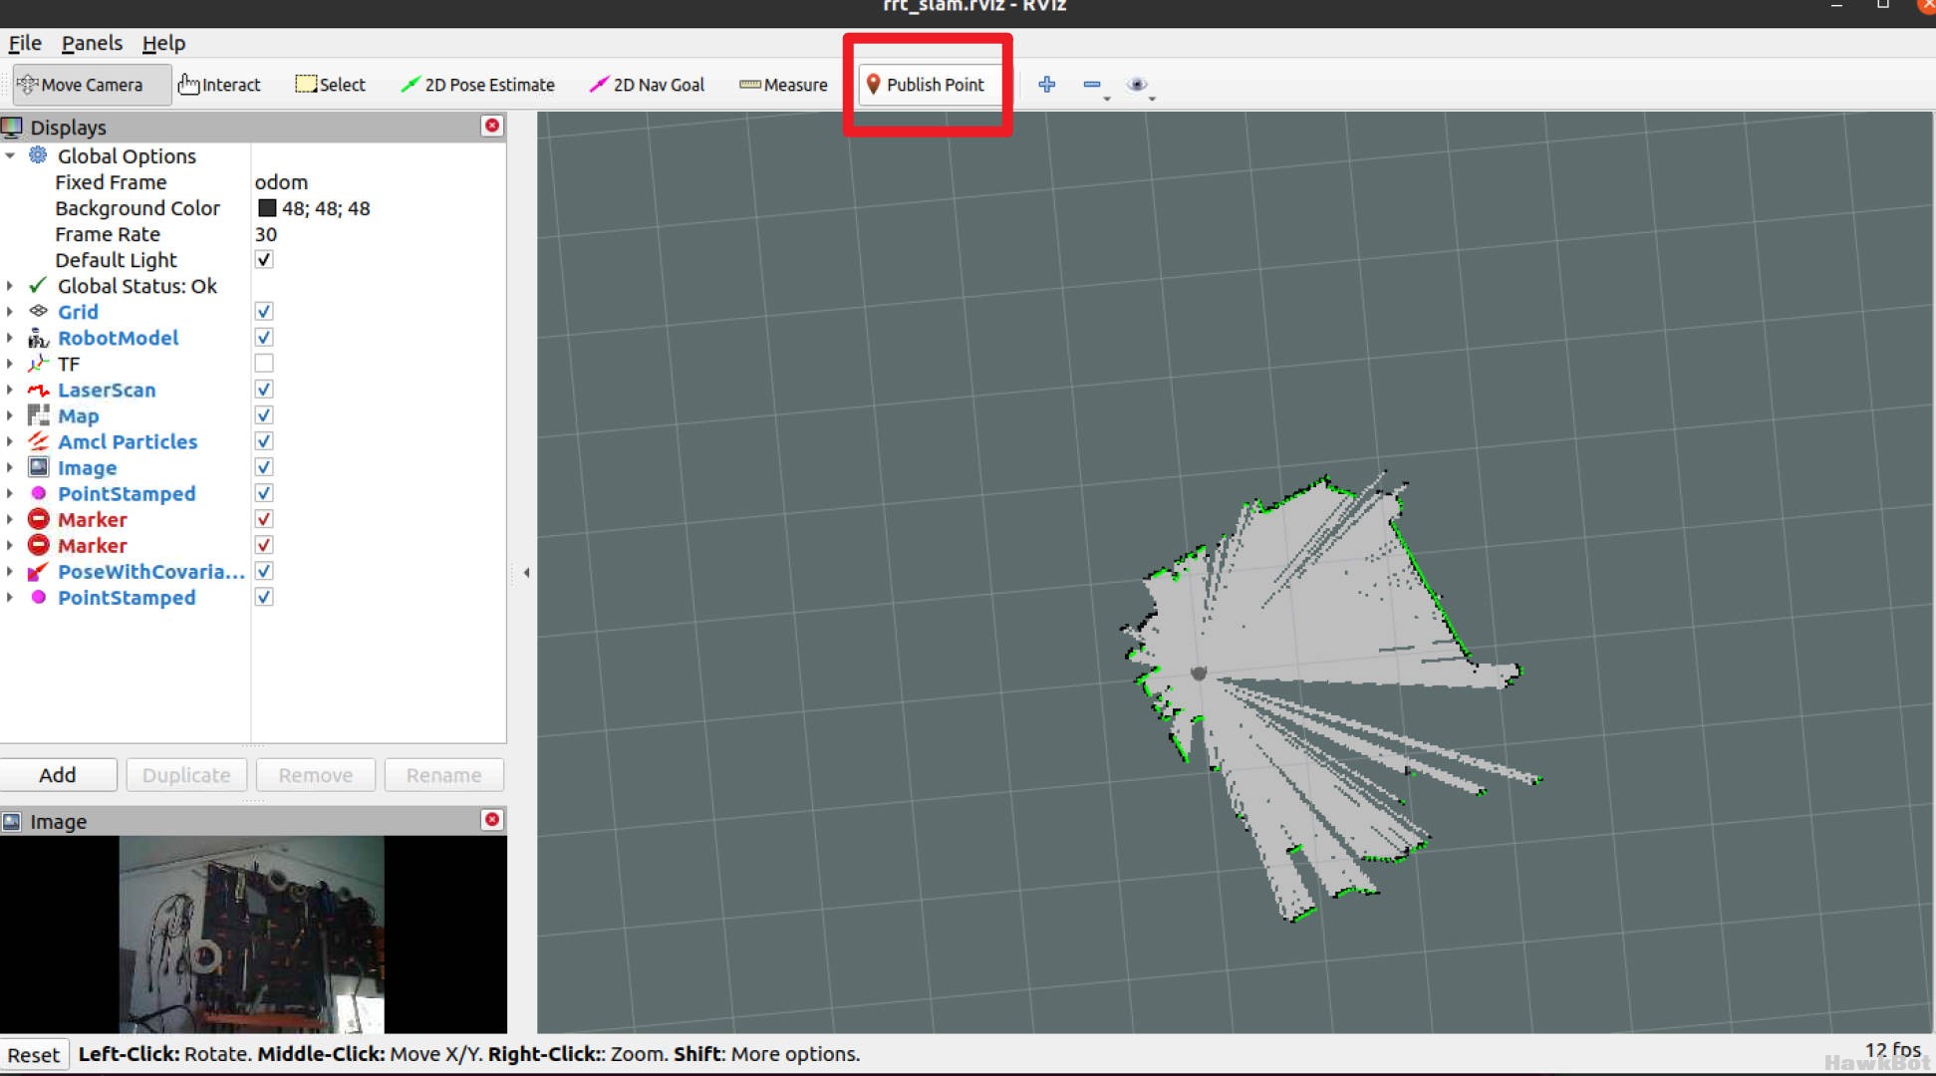Click the Remove button
This screenshot has height=1076, width=1936.
(x=315, y=775)
